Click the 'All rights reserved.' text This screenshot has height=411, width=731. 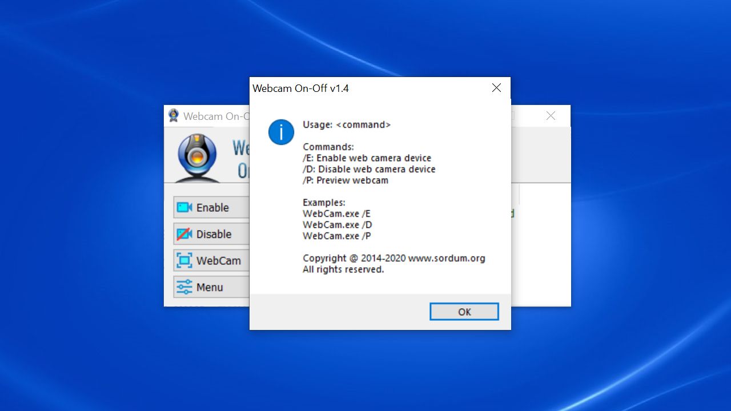coord(343,269)
